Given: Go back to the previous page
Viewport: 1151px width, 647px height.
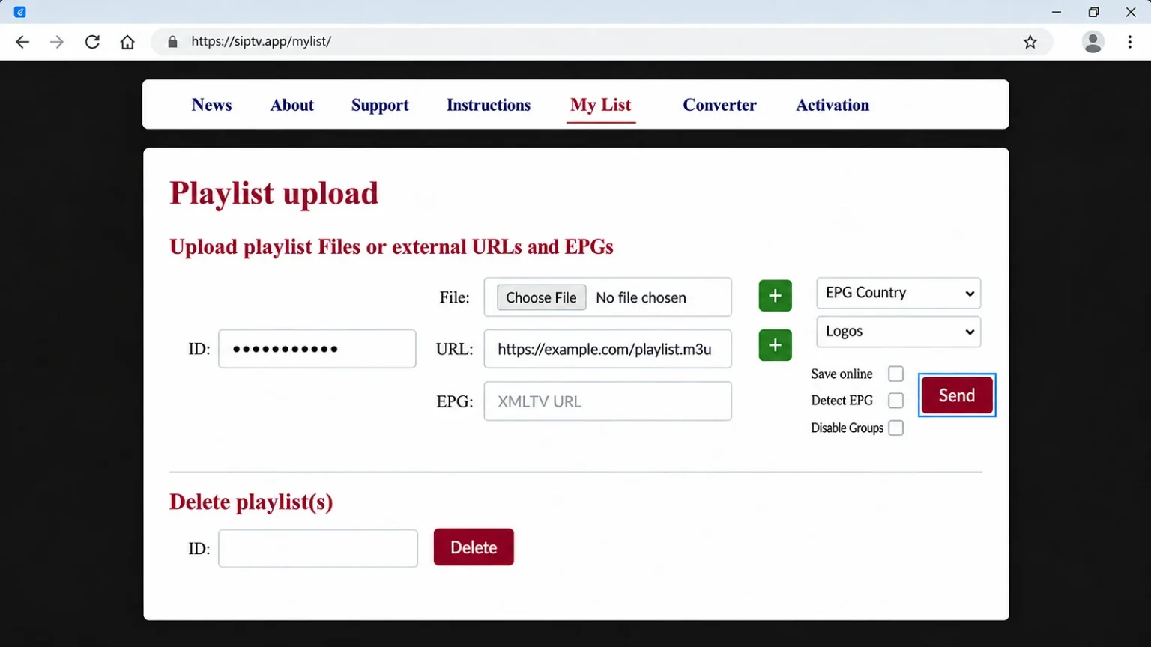Looking at the screenshot, I should (22, 42).
